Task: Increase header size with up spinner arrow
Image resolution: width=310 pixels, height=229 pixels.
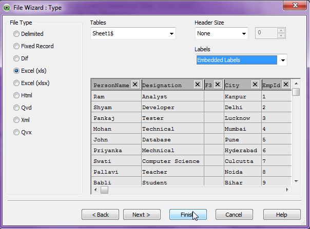Action: click(281, 31)
